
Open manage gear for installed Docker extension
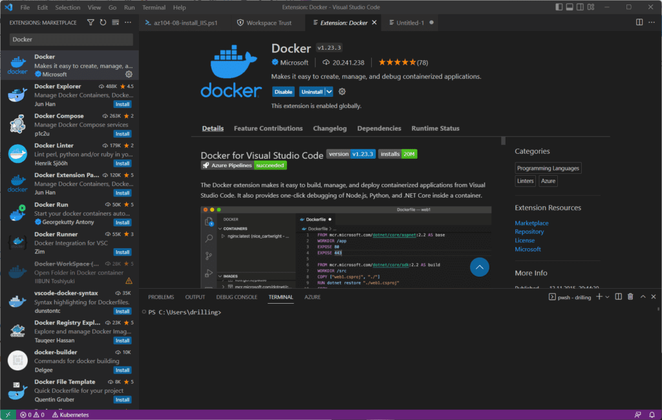[129, 74]
